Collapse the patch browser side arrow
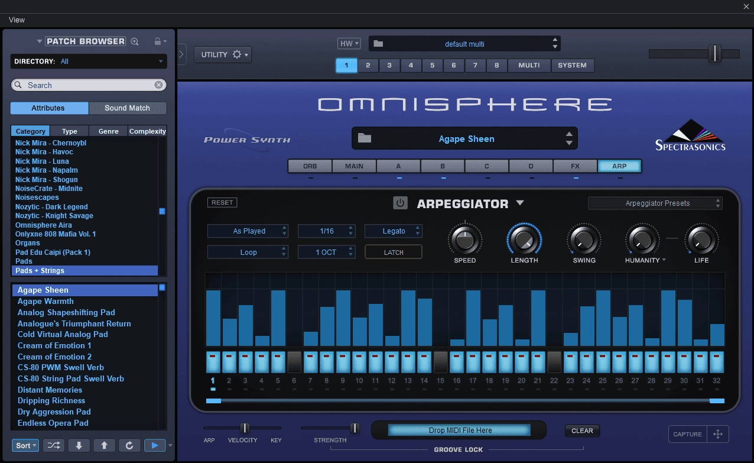The height and width of the screenshot is (463, 754). 181,54
